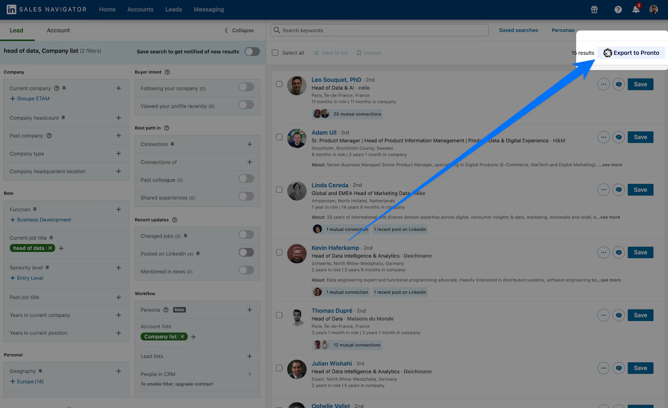Switch to the Lead tab
The image size is (668, 408).
[17, 30]
